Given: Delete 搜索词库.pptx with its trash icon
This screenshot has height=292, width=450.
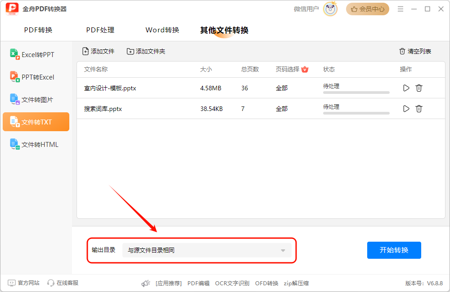Looking at the screenshot, I should click(419, 109).
